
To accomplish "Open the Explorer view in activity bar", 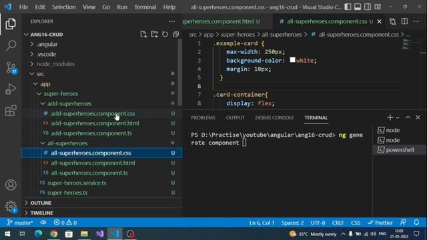I will pyautogui.click(x=11, y=24).
